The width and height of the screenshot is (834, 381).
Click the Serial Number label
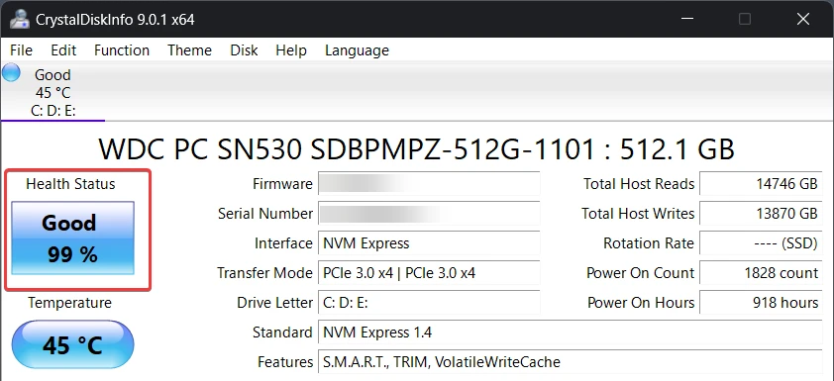coord(265,214)
